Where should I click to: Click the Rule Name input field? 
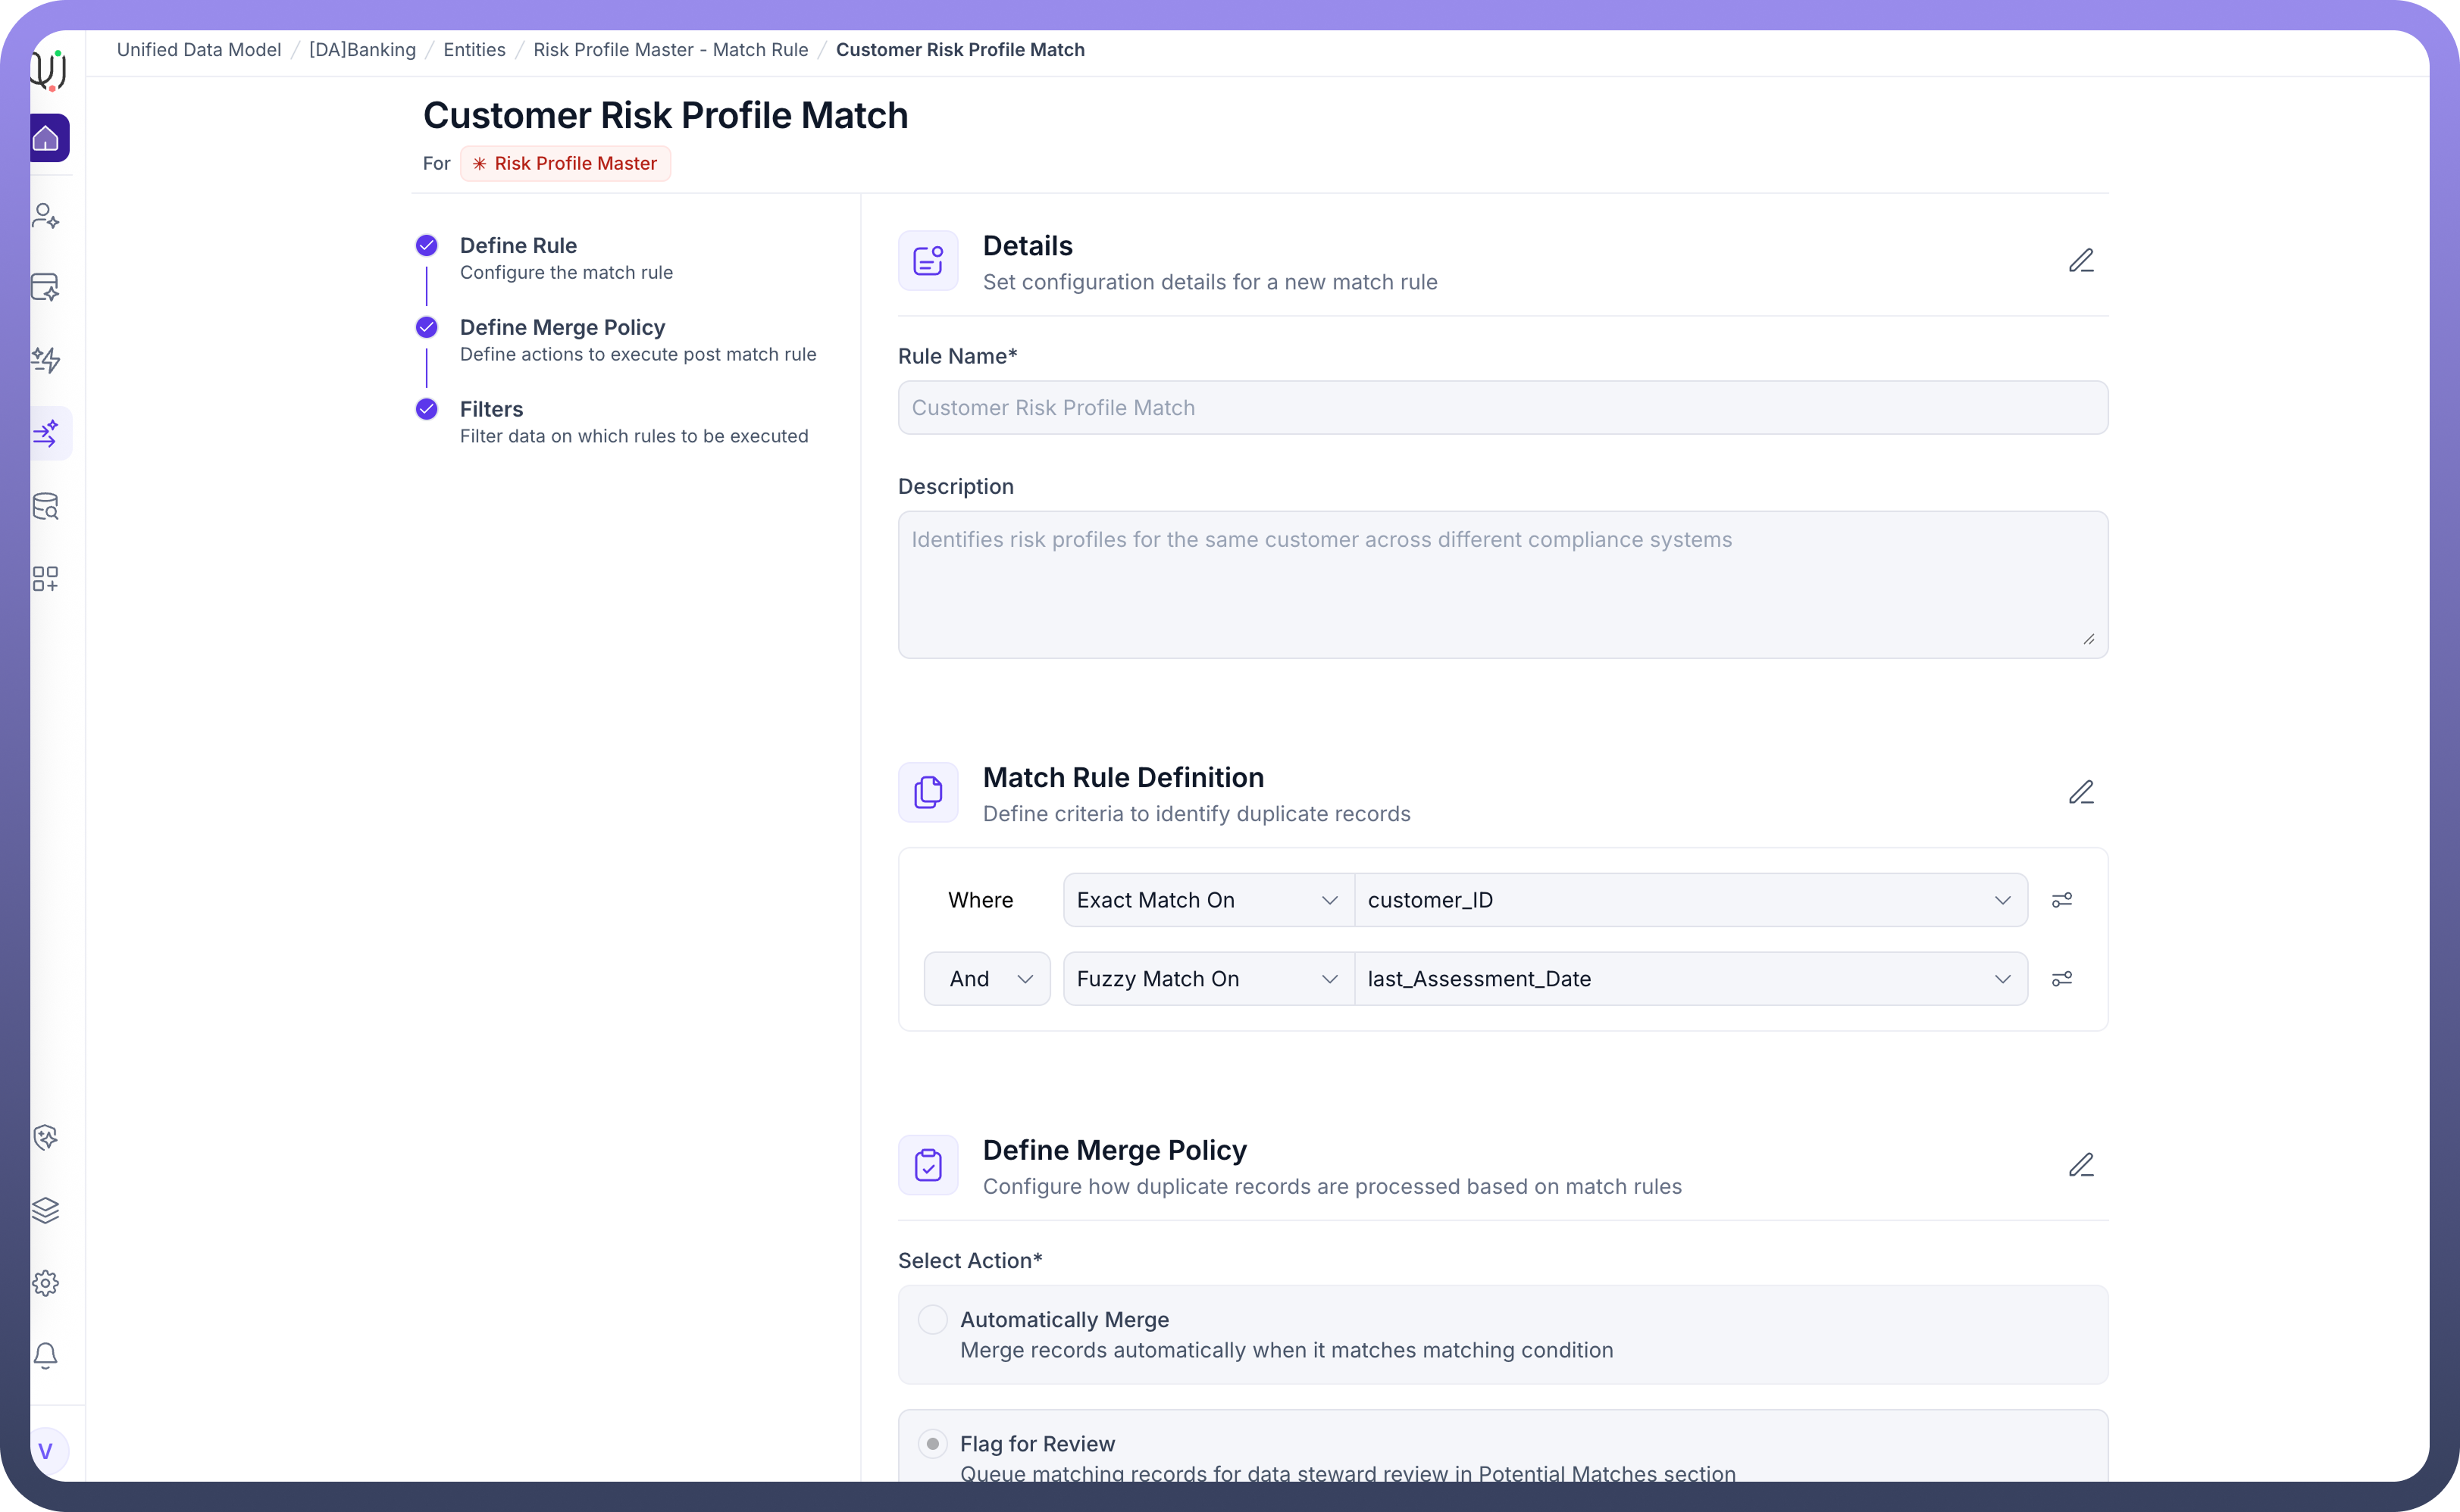[1501, 408]
